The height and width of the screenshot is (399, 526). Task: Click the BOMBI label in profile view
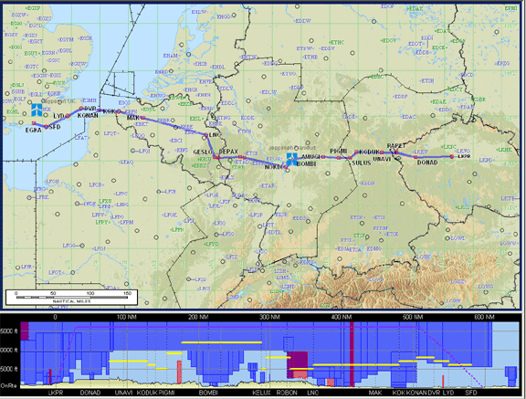pyautogui.click(x=208, y=393)
